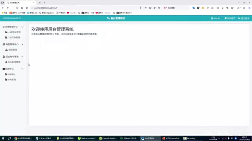
Task: Click the profile avatar icon at toolbar end
Action: [249, 8]
